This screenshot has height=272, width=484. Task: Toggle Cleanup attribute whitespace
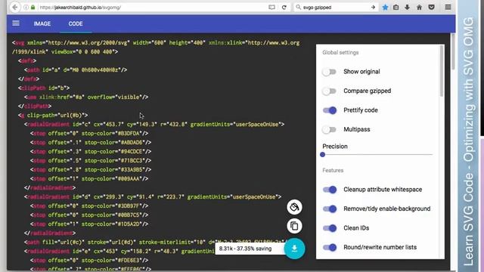(330, 190)
